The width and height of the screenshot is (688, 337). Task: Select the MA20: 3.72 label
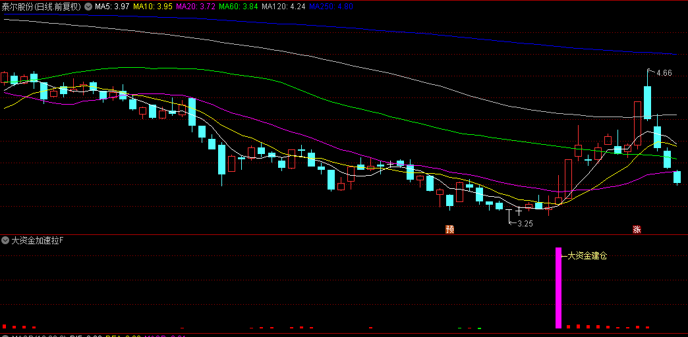click(x=195, y=7)
